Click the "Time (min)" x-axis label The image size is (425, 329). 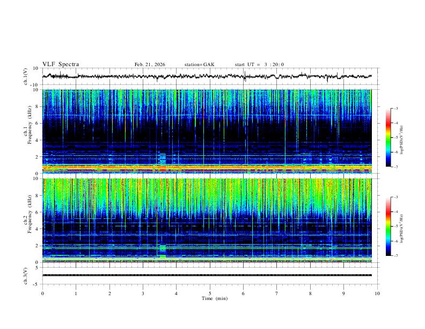(x=215, y=298)
